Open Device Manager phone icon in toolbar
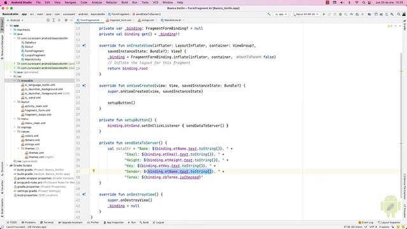This screenshot has width=407, height=229. coord(387,14)
